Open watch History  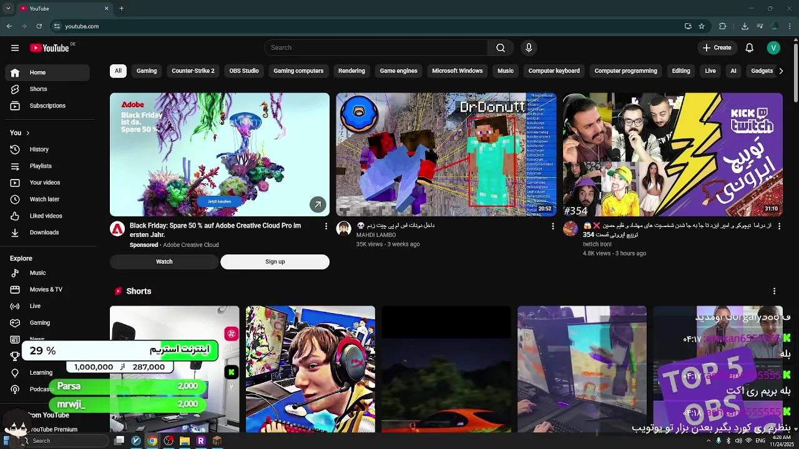pos(47,150)
